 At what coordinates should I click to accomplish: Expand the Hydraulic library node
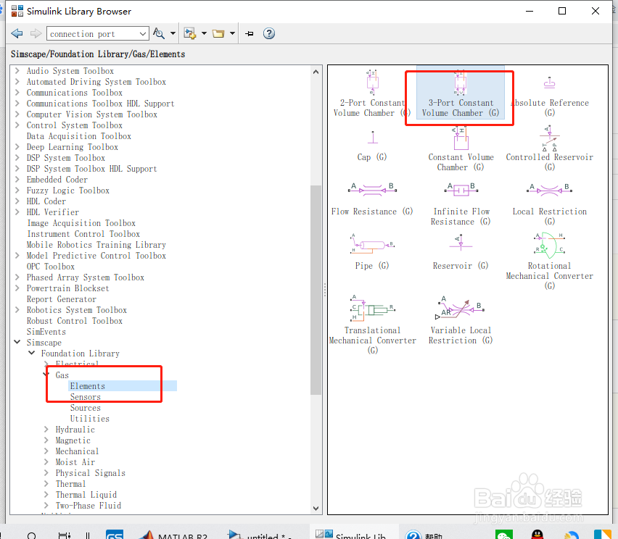(x=46, y=429)
